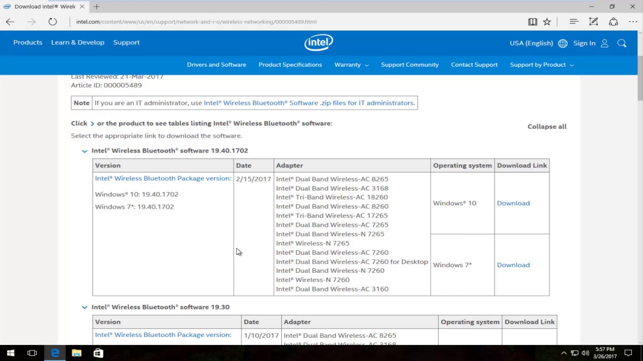The width and height of the screenshot is (643, 361).
Task: Add page to favorites with star icon
Action: click(x=547, y=22)
